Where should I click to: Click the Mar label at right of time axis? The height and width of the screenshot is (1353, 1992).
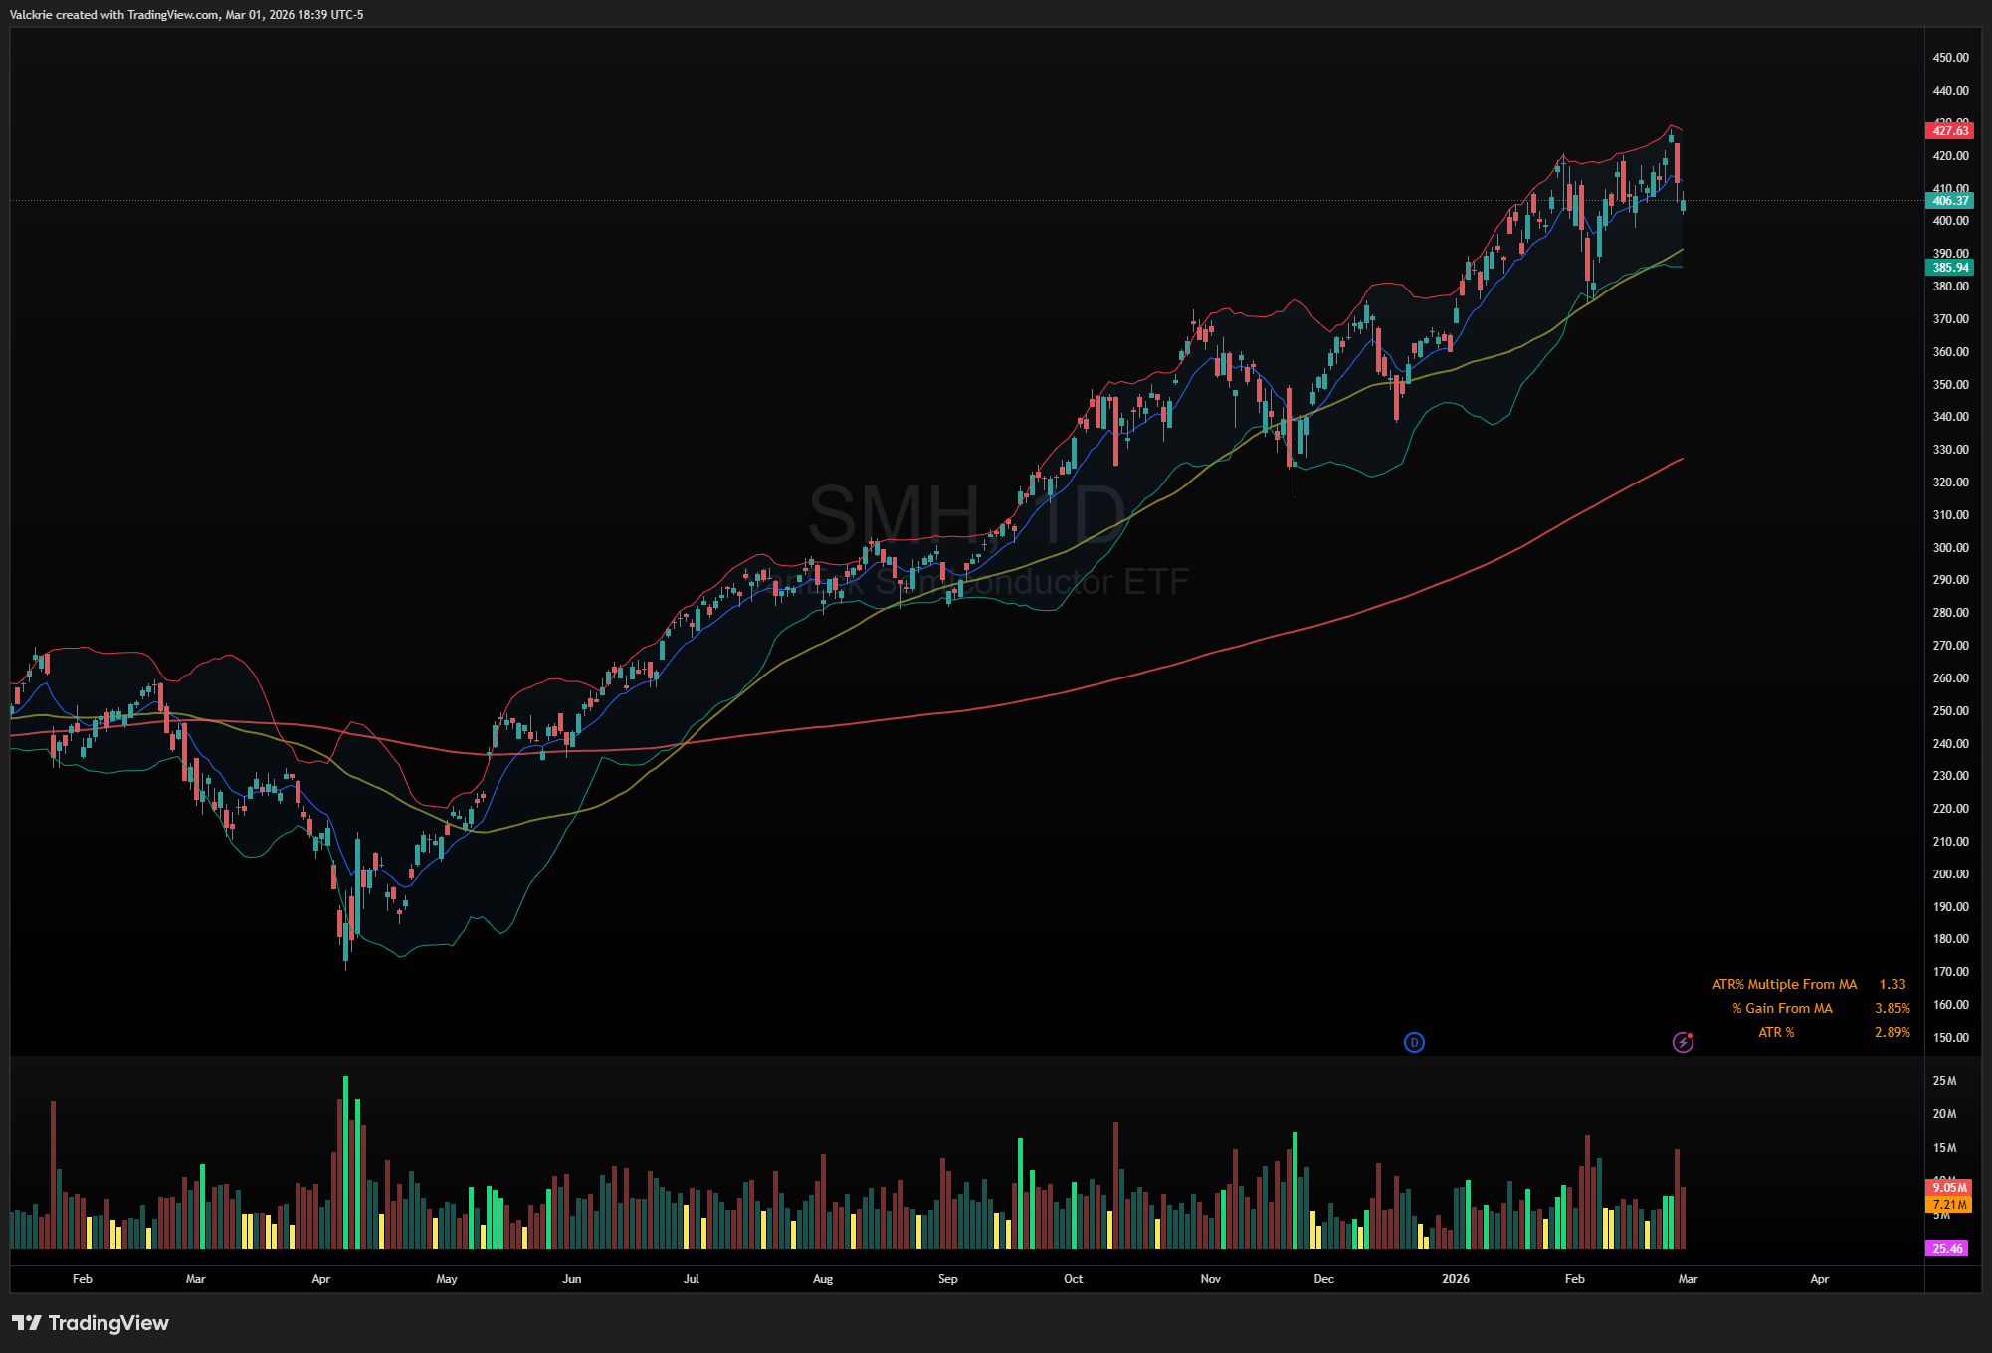point(1688,1279)
